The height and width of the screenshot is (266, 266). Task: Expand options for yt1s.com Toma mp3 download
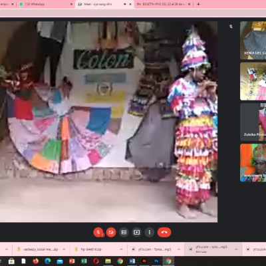(179, 249)
